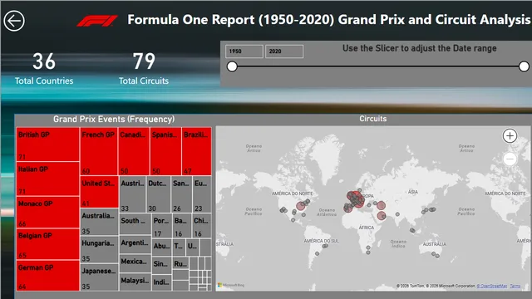Click the Total Circuits card showing 79

[144, 68]
